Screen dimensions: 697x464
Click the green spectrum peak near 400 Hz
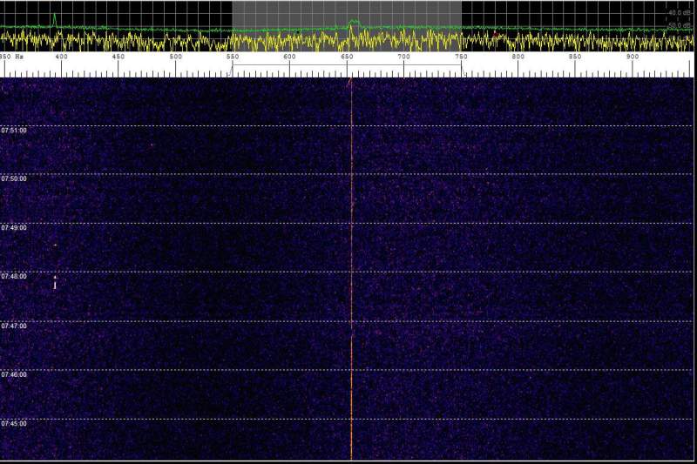pyautogui.click(x=54, y=17)
